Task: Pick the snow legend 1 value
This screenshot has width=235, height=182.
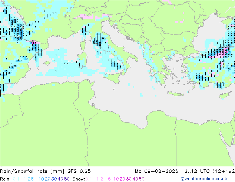Action: (97, 179)
